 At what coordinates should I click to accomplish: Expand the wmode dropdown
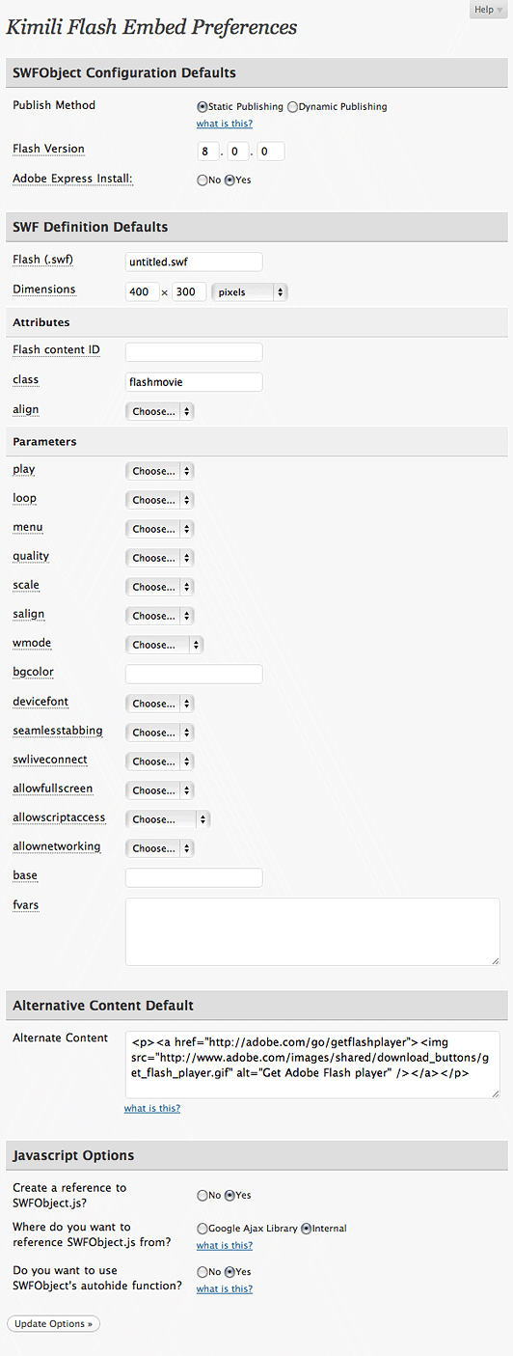point(165,645)
